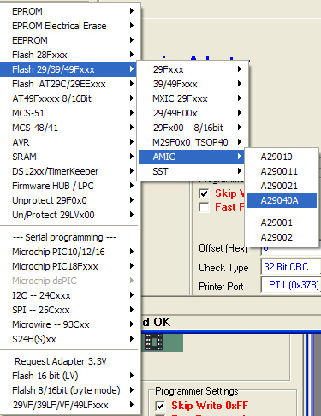Toggle Skip Write 0xFF checkbox

tap(160, 406)
